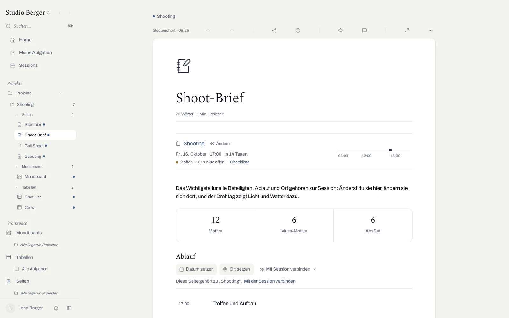Collapse the Tabellen tree group under Shooting
The image size is (509, 318).
(x=17, y=187)
